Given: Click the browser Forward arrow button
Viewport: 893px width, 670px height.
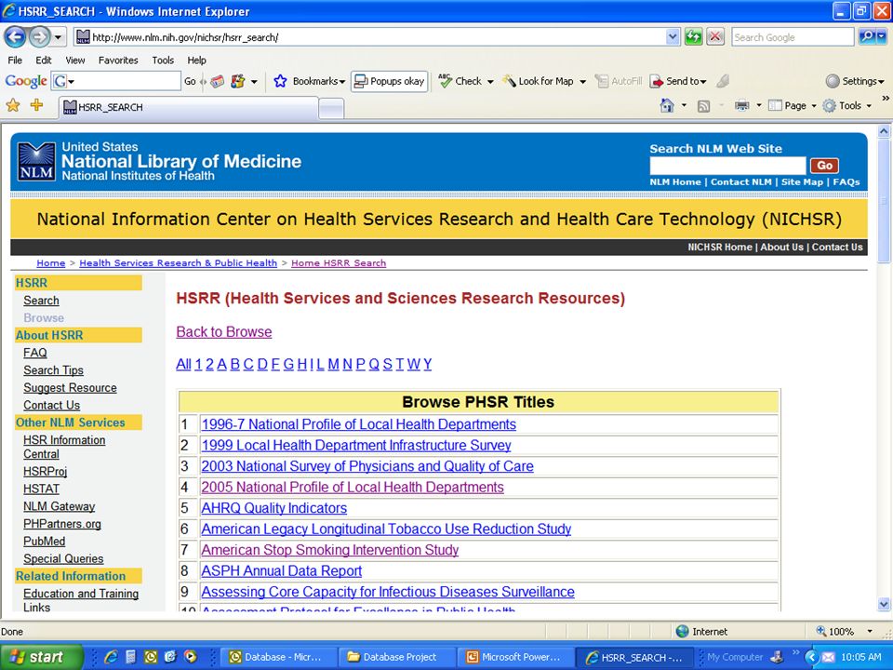Looking at the screenshot, I should pos(39,37).
